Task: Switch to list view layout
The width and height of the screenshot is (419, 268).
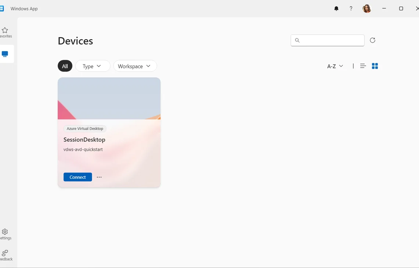Action: 363,66
